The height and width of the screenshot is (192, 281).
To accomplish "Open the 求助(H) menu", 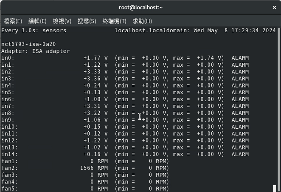I will point(142,21).
